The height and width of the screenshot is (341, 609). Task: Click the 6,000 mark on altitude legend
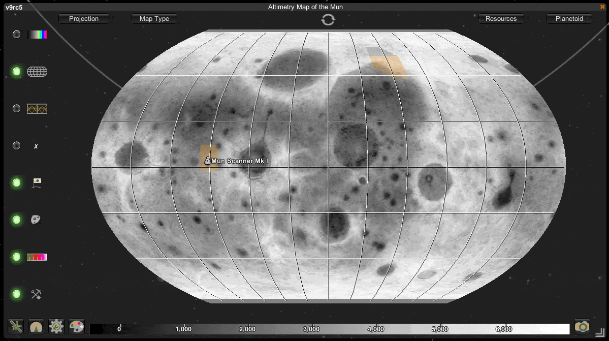(504, 329)
